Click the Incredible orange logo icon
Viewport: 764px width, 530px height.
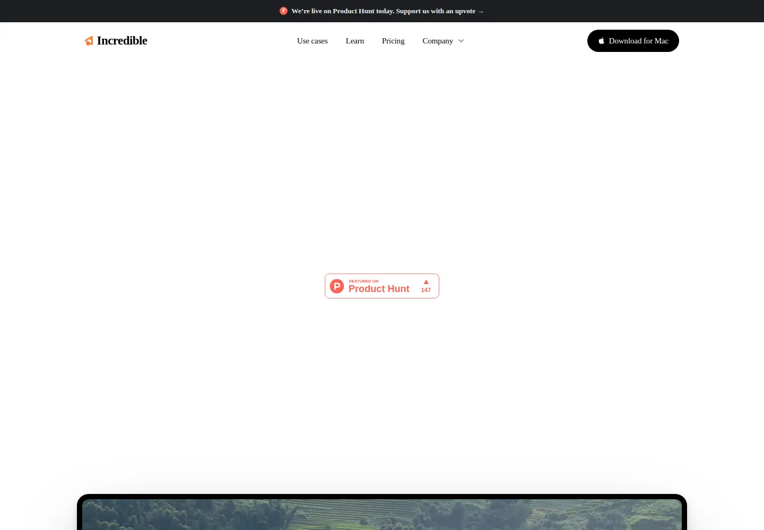89,41
